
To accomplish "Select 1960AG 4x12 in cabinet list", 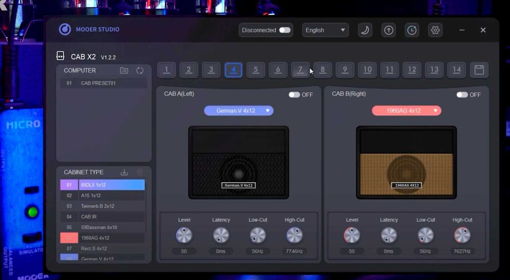I will [x=103, y=238].
